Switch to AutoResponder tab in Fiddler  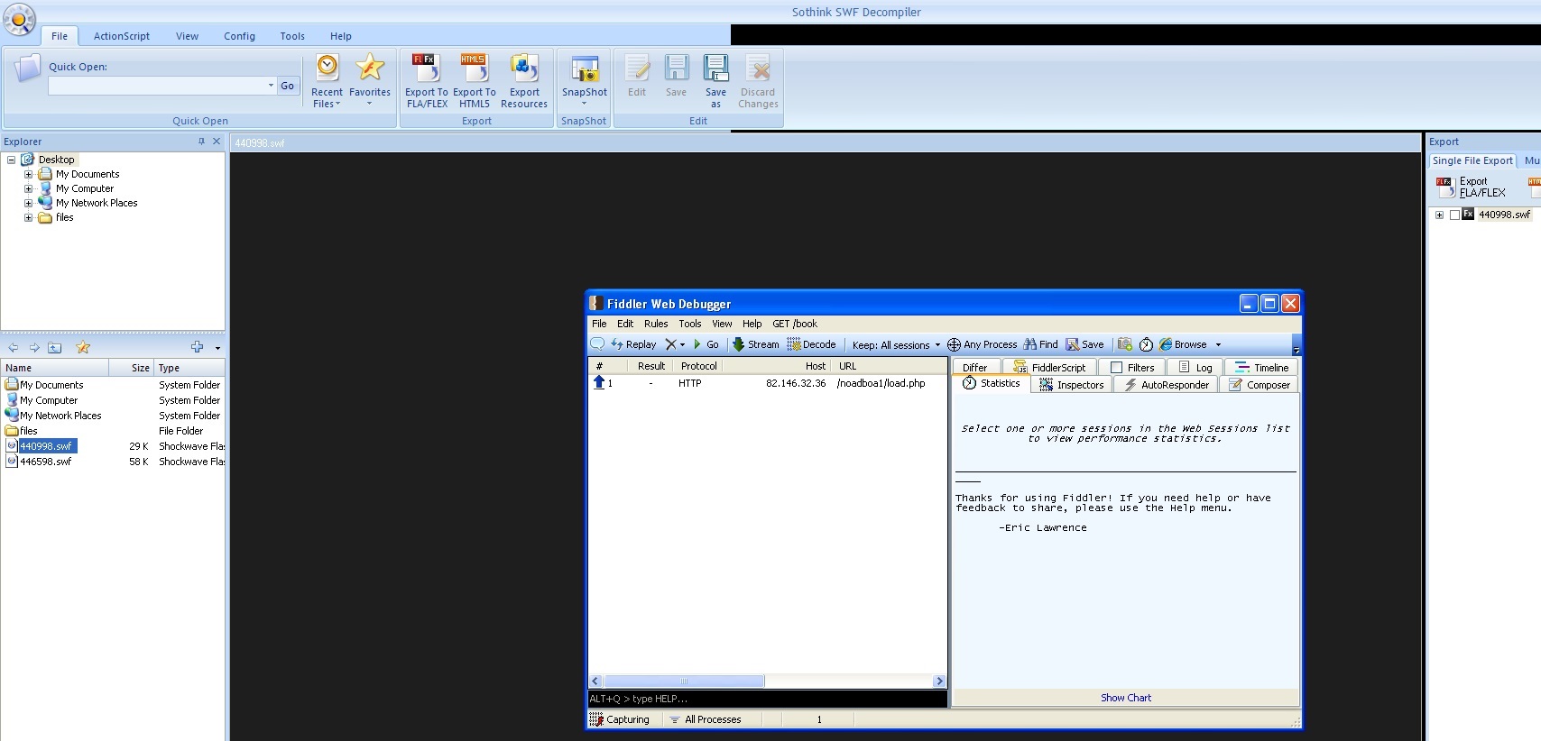pyautogui.click(x=1166, y=385)
